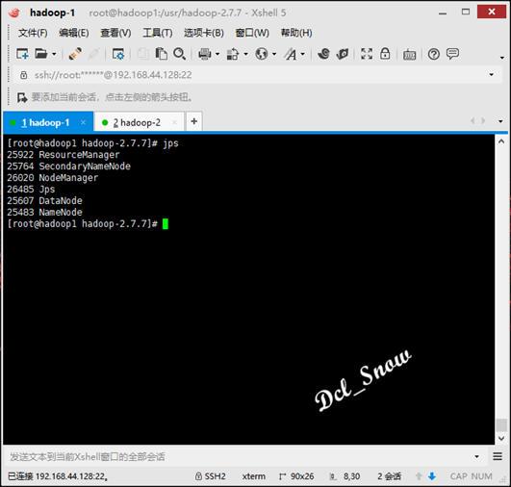Open the compose bar hamburger menu
511x487 pixels.
(x=498, y=456)
